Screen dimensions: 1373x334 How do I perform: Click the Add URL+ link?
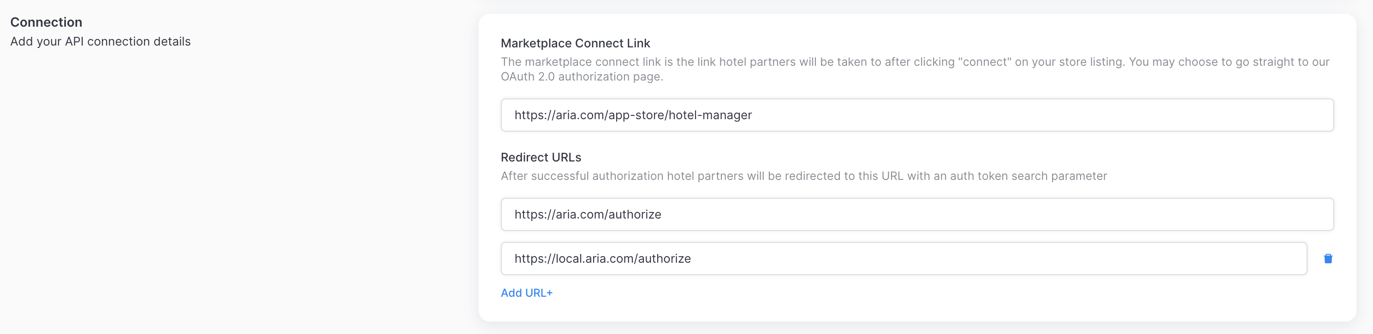coord(526,293)
